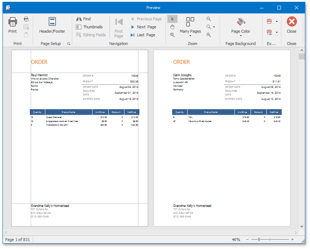
Task: Click the Zoom Out magnifier icon
Action: tap(208, 19)
